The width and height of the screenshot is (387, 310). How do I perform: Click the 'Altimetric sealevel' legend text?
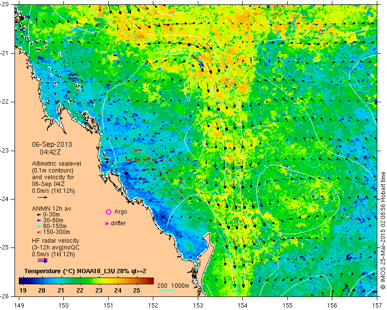point(57,164)
